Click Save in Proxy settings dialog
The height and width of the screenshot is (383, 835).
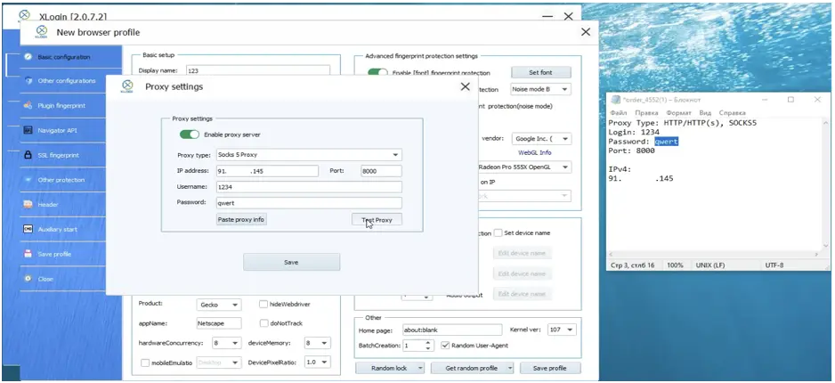click(x=291, y=262)
